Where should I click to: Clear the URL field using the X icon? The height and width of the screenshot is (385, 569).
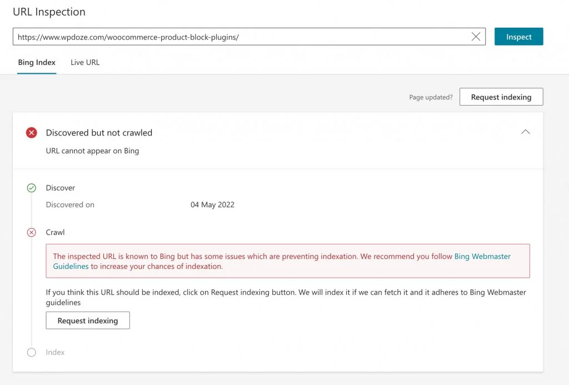(x=476, y=36)
